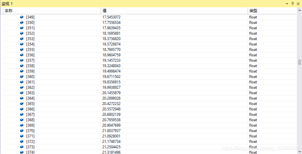Click the value 21.0928001
Image resolution: width=302 pixels, height=154 pixels.
click(111, 136)
